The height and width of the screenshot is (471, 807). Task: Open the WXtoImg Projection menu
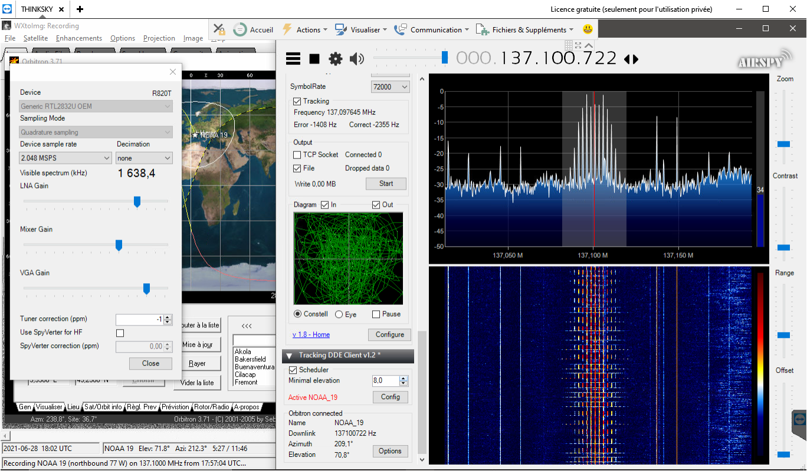(x=159, y=38)
